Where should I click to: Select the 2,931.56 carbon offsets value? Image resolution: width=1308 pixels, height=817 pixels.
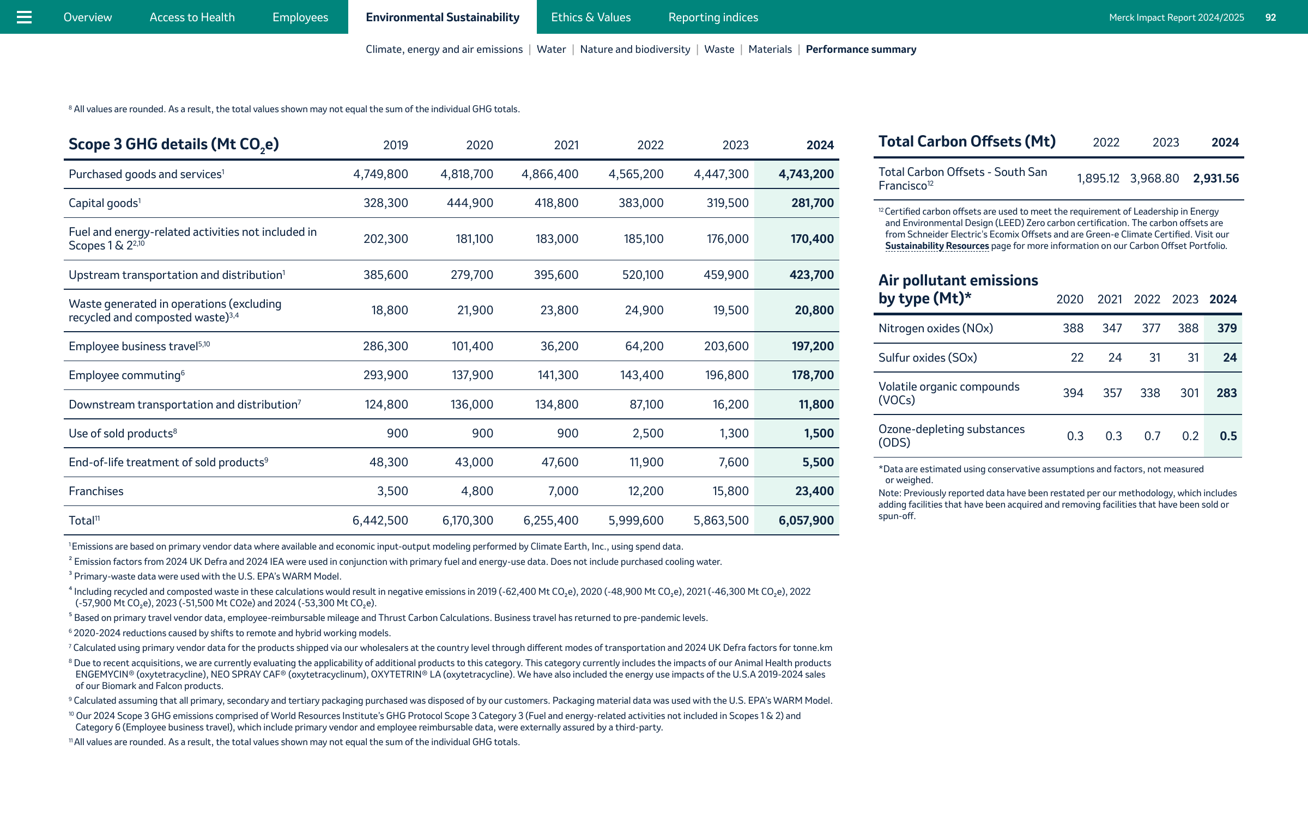pyautogui.click(x=1216, y=179)
